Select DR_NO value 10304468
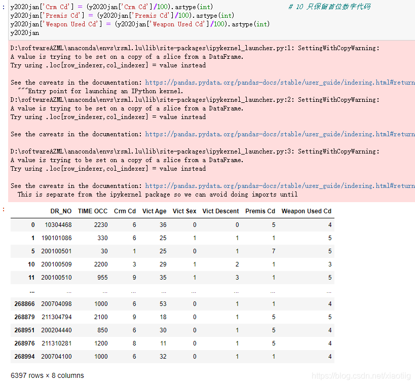The image size is (415, 385). click(x=58, y=225)
